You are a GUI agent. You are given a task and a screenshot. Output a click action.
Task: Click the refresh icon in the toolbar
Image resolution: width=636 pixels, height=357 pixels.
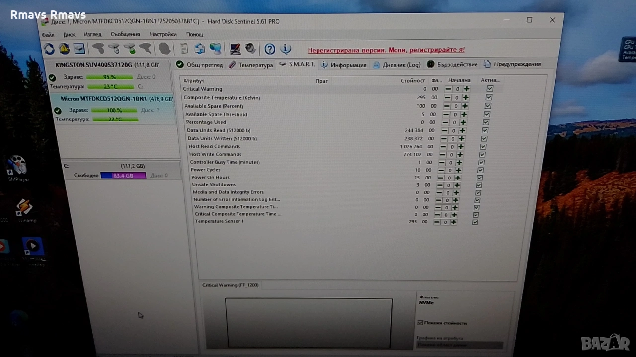click(49, 49)
